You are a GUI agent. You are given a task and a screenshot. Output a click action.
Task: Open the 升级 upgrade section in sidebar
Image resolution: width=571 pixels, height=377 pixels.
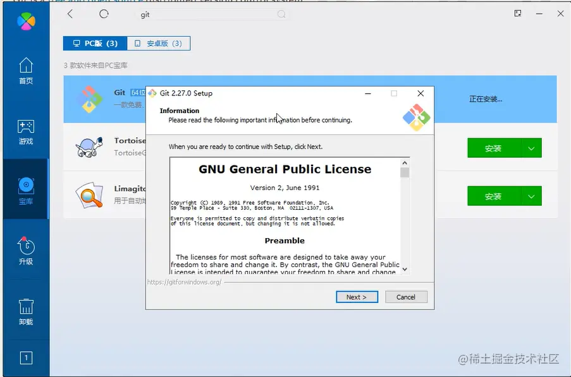coord(26,251)
